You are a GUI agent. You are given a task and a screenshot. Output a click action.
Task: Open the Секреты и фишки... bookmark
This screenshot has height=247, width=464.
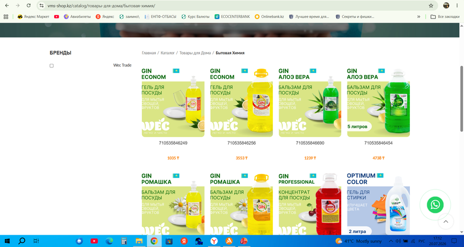(355, 17)
